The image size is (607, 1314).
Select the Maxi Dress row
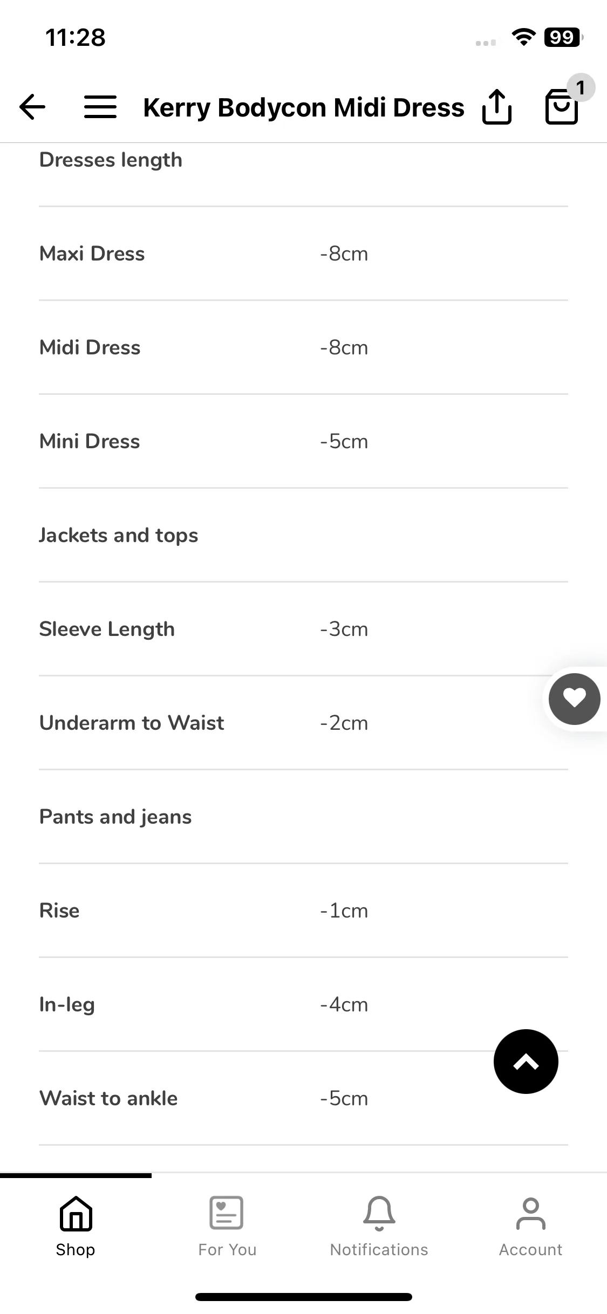pos(303,254)
